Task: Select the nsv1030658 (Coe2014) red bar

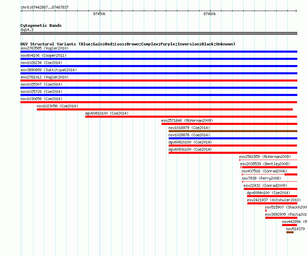Action: (x=159, y=102)
